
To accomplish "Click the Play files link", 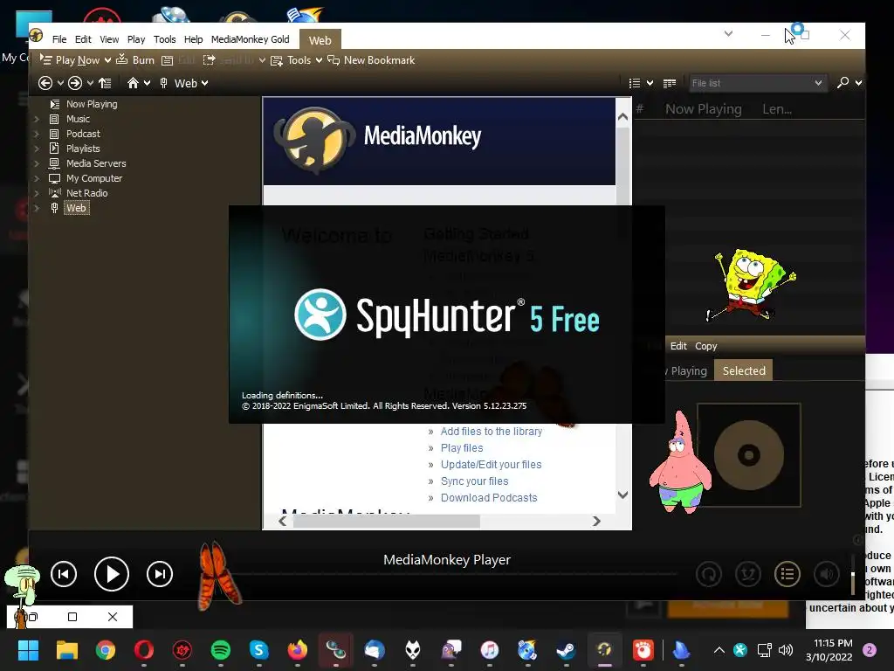I will (x=462, y=448).
